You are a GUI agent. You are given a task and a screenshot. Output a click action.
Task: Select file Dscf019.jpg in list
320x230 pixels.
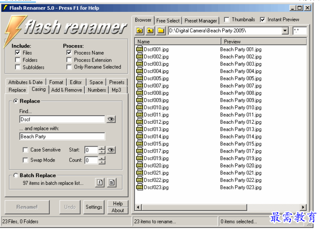pyautogui.click(x=156, y=158)
